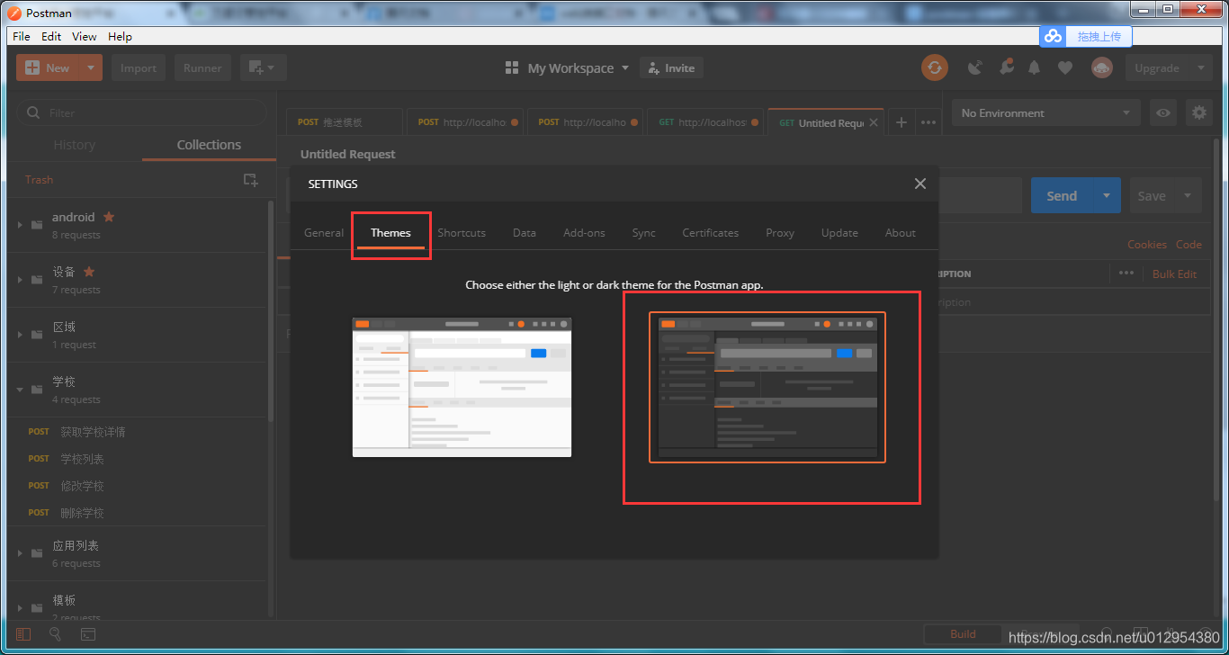Screen dimensions: 1229x655
Task: Toggle environment quick look eye icon
Action: [1163, 112]
